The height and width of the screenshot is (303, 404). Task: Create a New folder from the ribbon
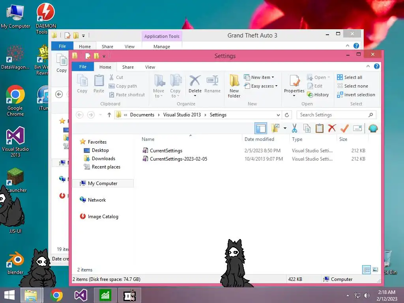(x=234, y=86)
